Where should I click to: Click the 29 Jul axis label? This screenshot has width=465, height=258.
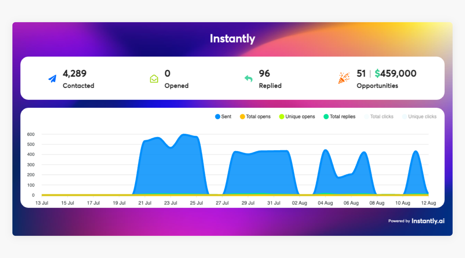tap(248, 203)
